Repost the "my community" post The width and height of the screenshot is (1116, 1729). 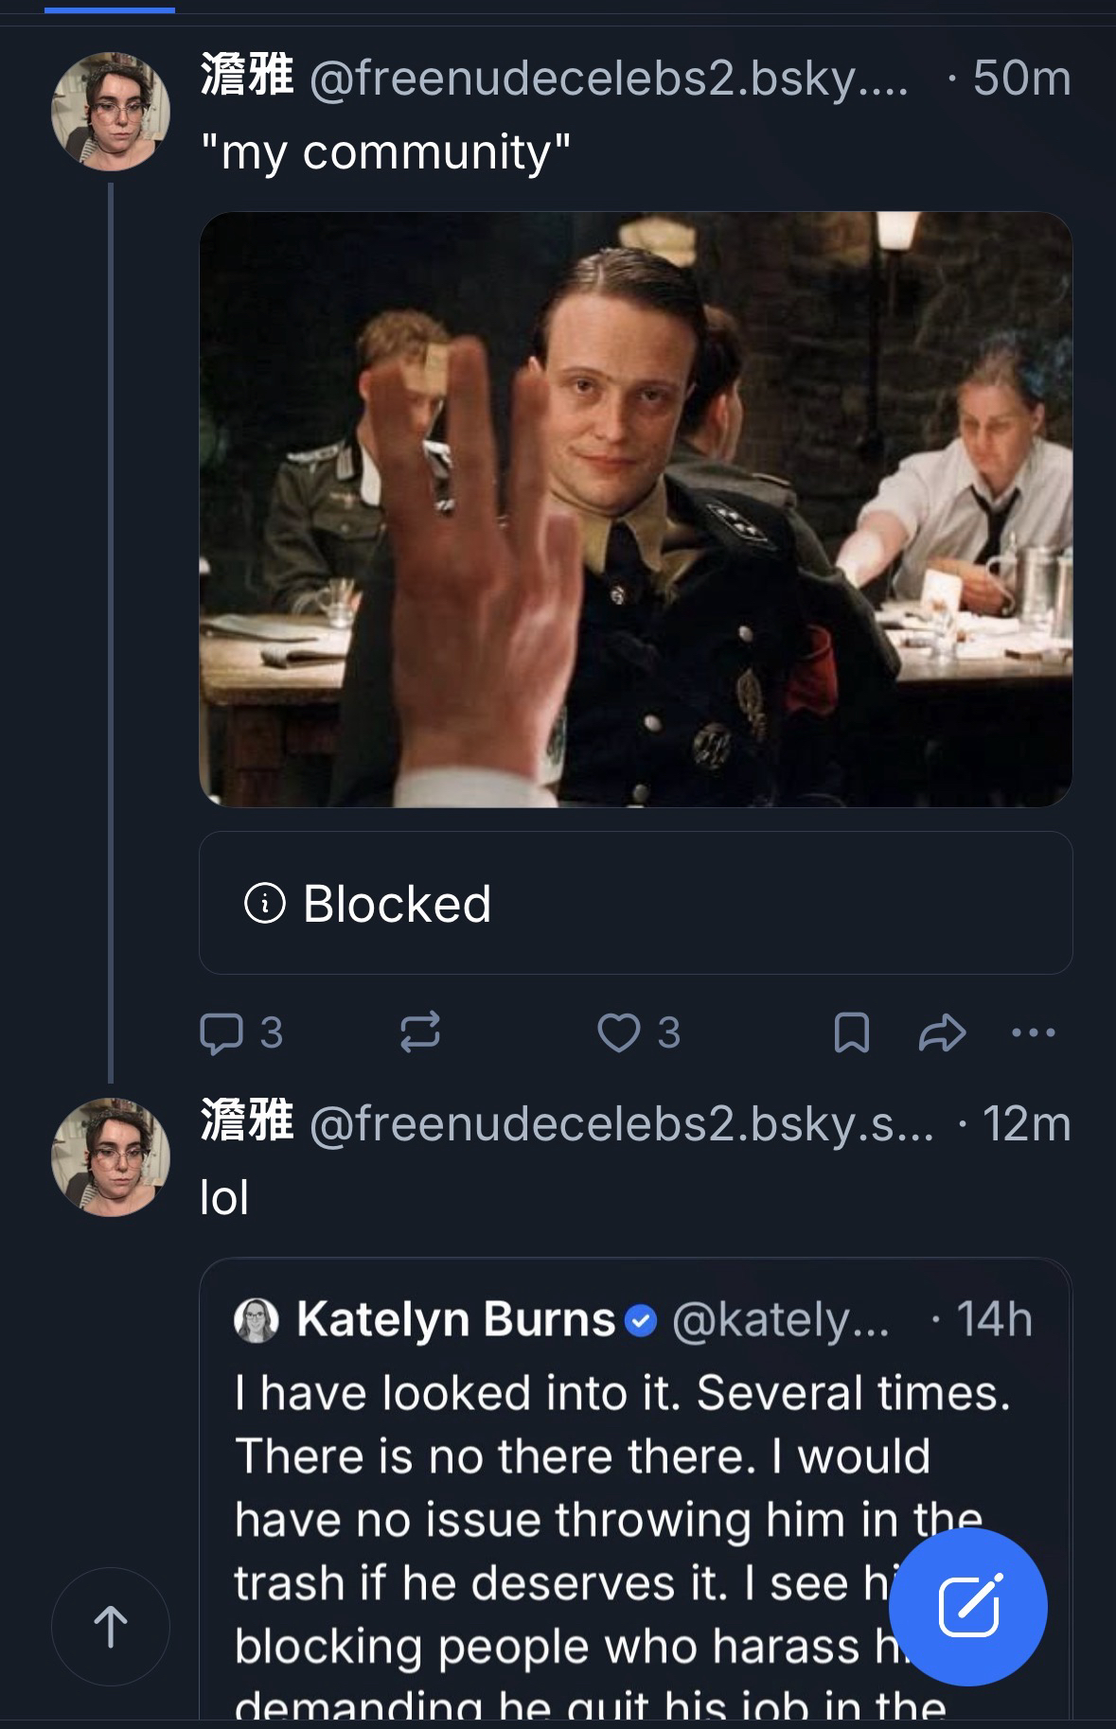(x=419, y=1032)
